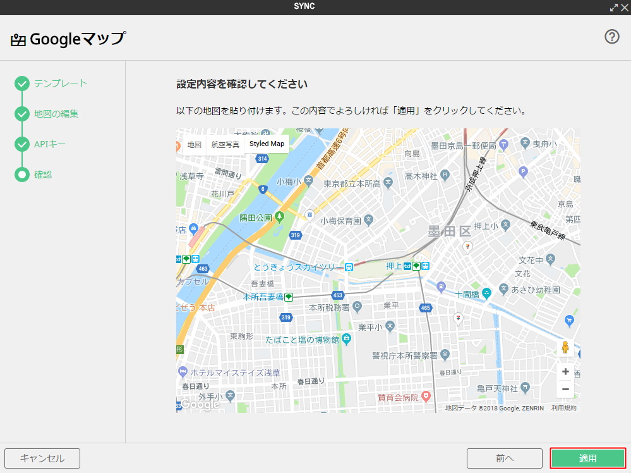Screen dimensions: 631x473
Task: Click the route 314 road shield
Action: pyautogui.click(x=262, y=158)
